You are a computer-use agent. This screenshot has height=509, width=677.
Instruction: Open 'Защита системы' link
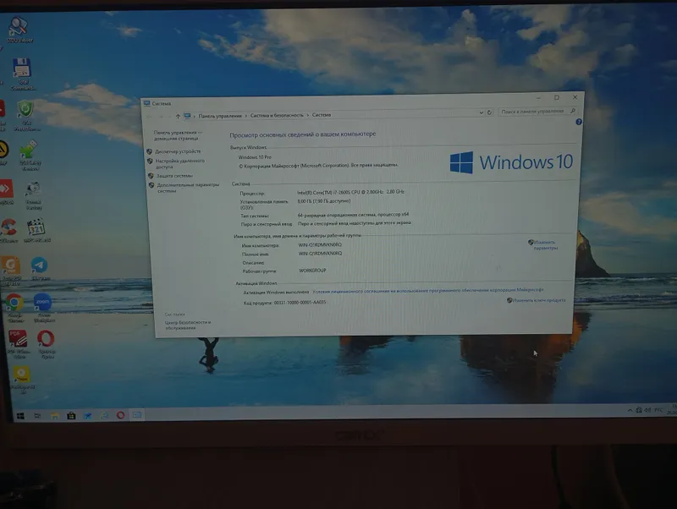(x=174, y=176)
